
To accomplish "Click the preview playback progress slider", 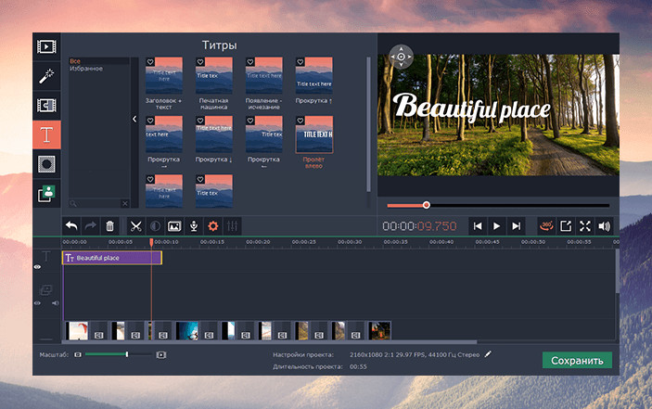I will 498,205.
